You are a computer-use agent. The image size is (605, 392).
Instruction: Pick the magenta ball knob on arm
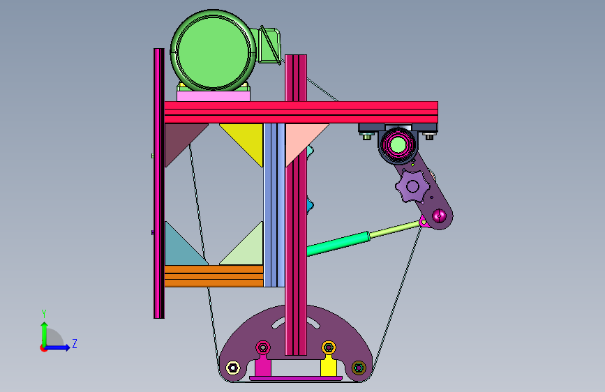(439, 216)
